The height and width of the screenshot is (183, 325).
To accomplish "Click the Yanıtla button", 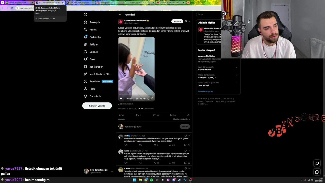I will tap(185, 127).
